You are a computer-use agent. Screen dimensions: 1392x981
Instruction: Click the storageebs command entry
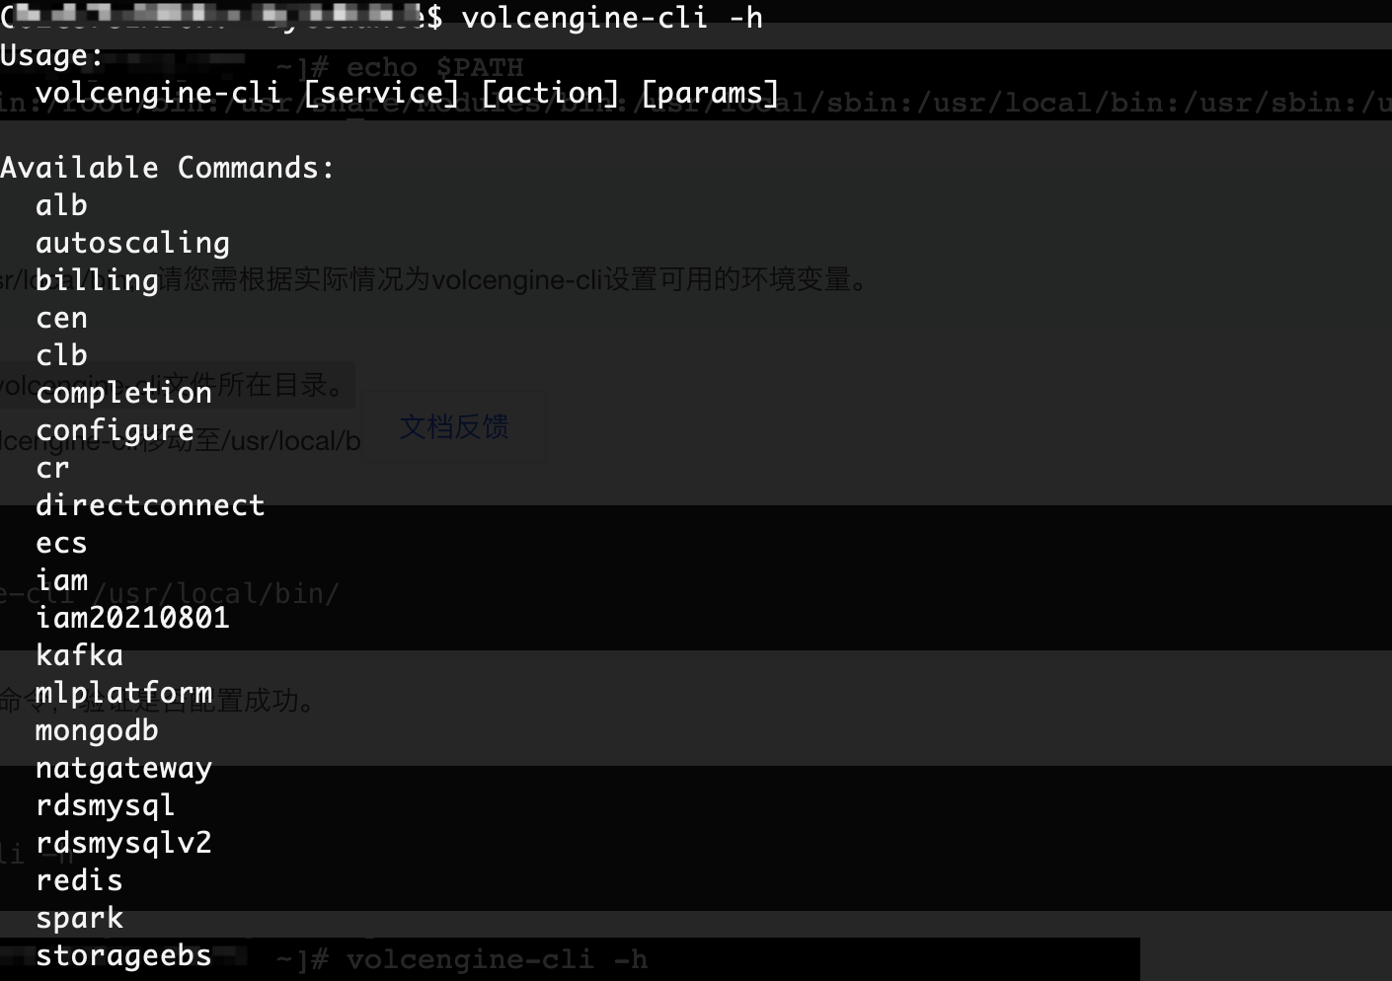pyautogui.click(x=123, y=955)
